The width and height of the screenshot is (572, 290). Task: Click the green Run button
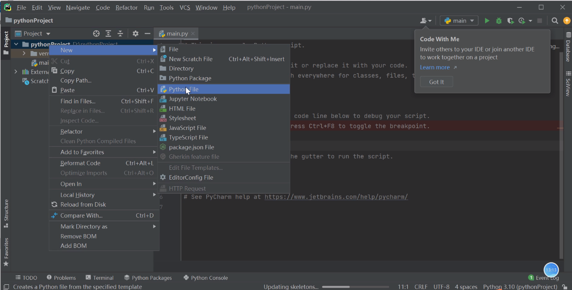(487, 21)
